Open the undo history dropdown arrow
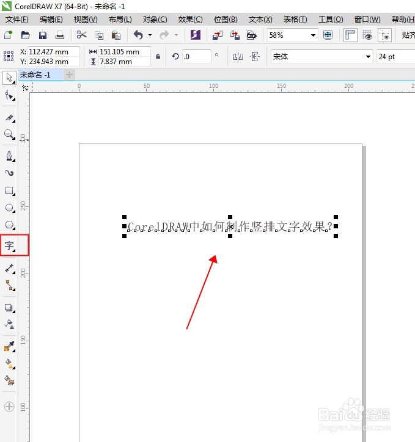This screenshot has height=442, width=415. coord(150,35)
